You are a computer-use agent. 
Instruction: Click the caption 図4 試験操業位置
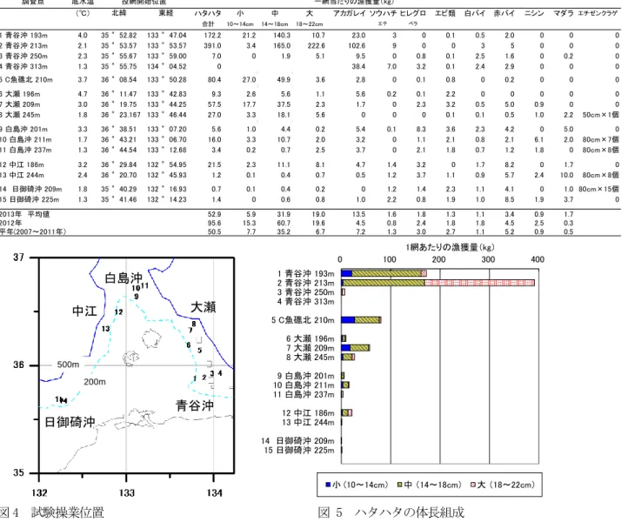tap(52, 512)
